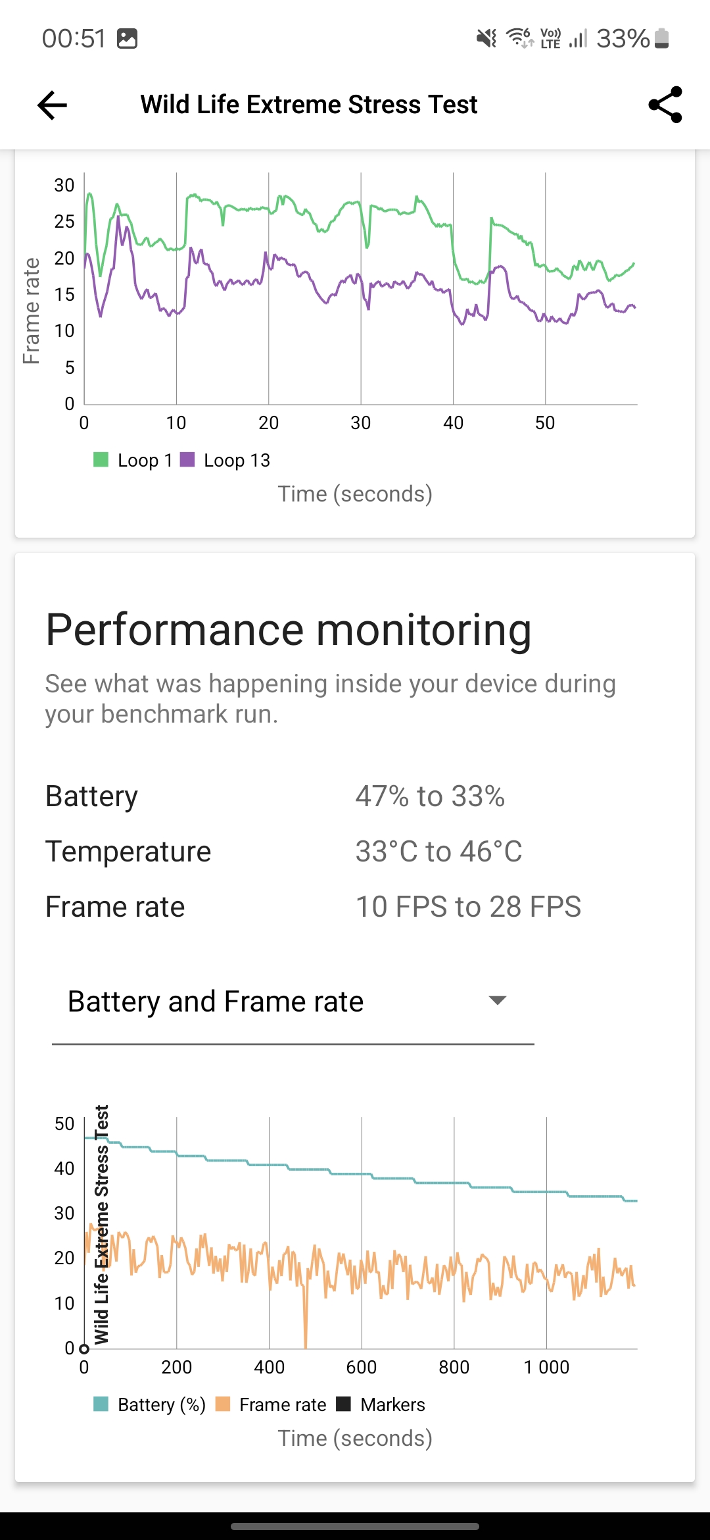Image resolution: width=710 pixels, height=1540 pixels.
Task: Open the Battery and Frame rate dropdown
Action: coord(293,1002)
